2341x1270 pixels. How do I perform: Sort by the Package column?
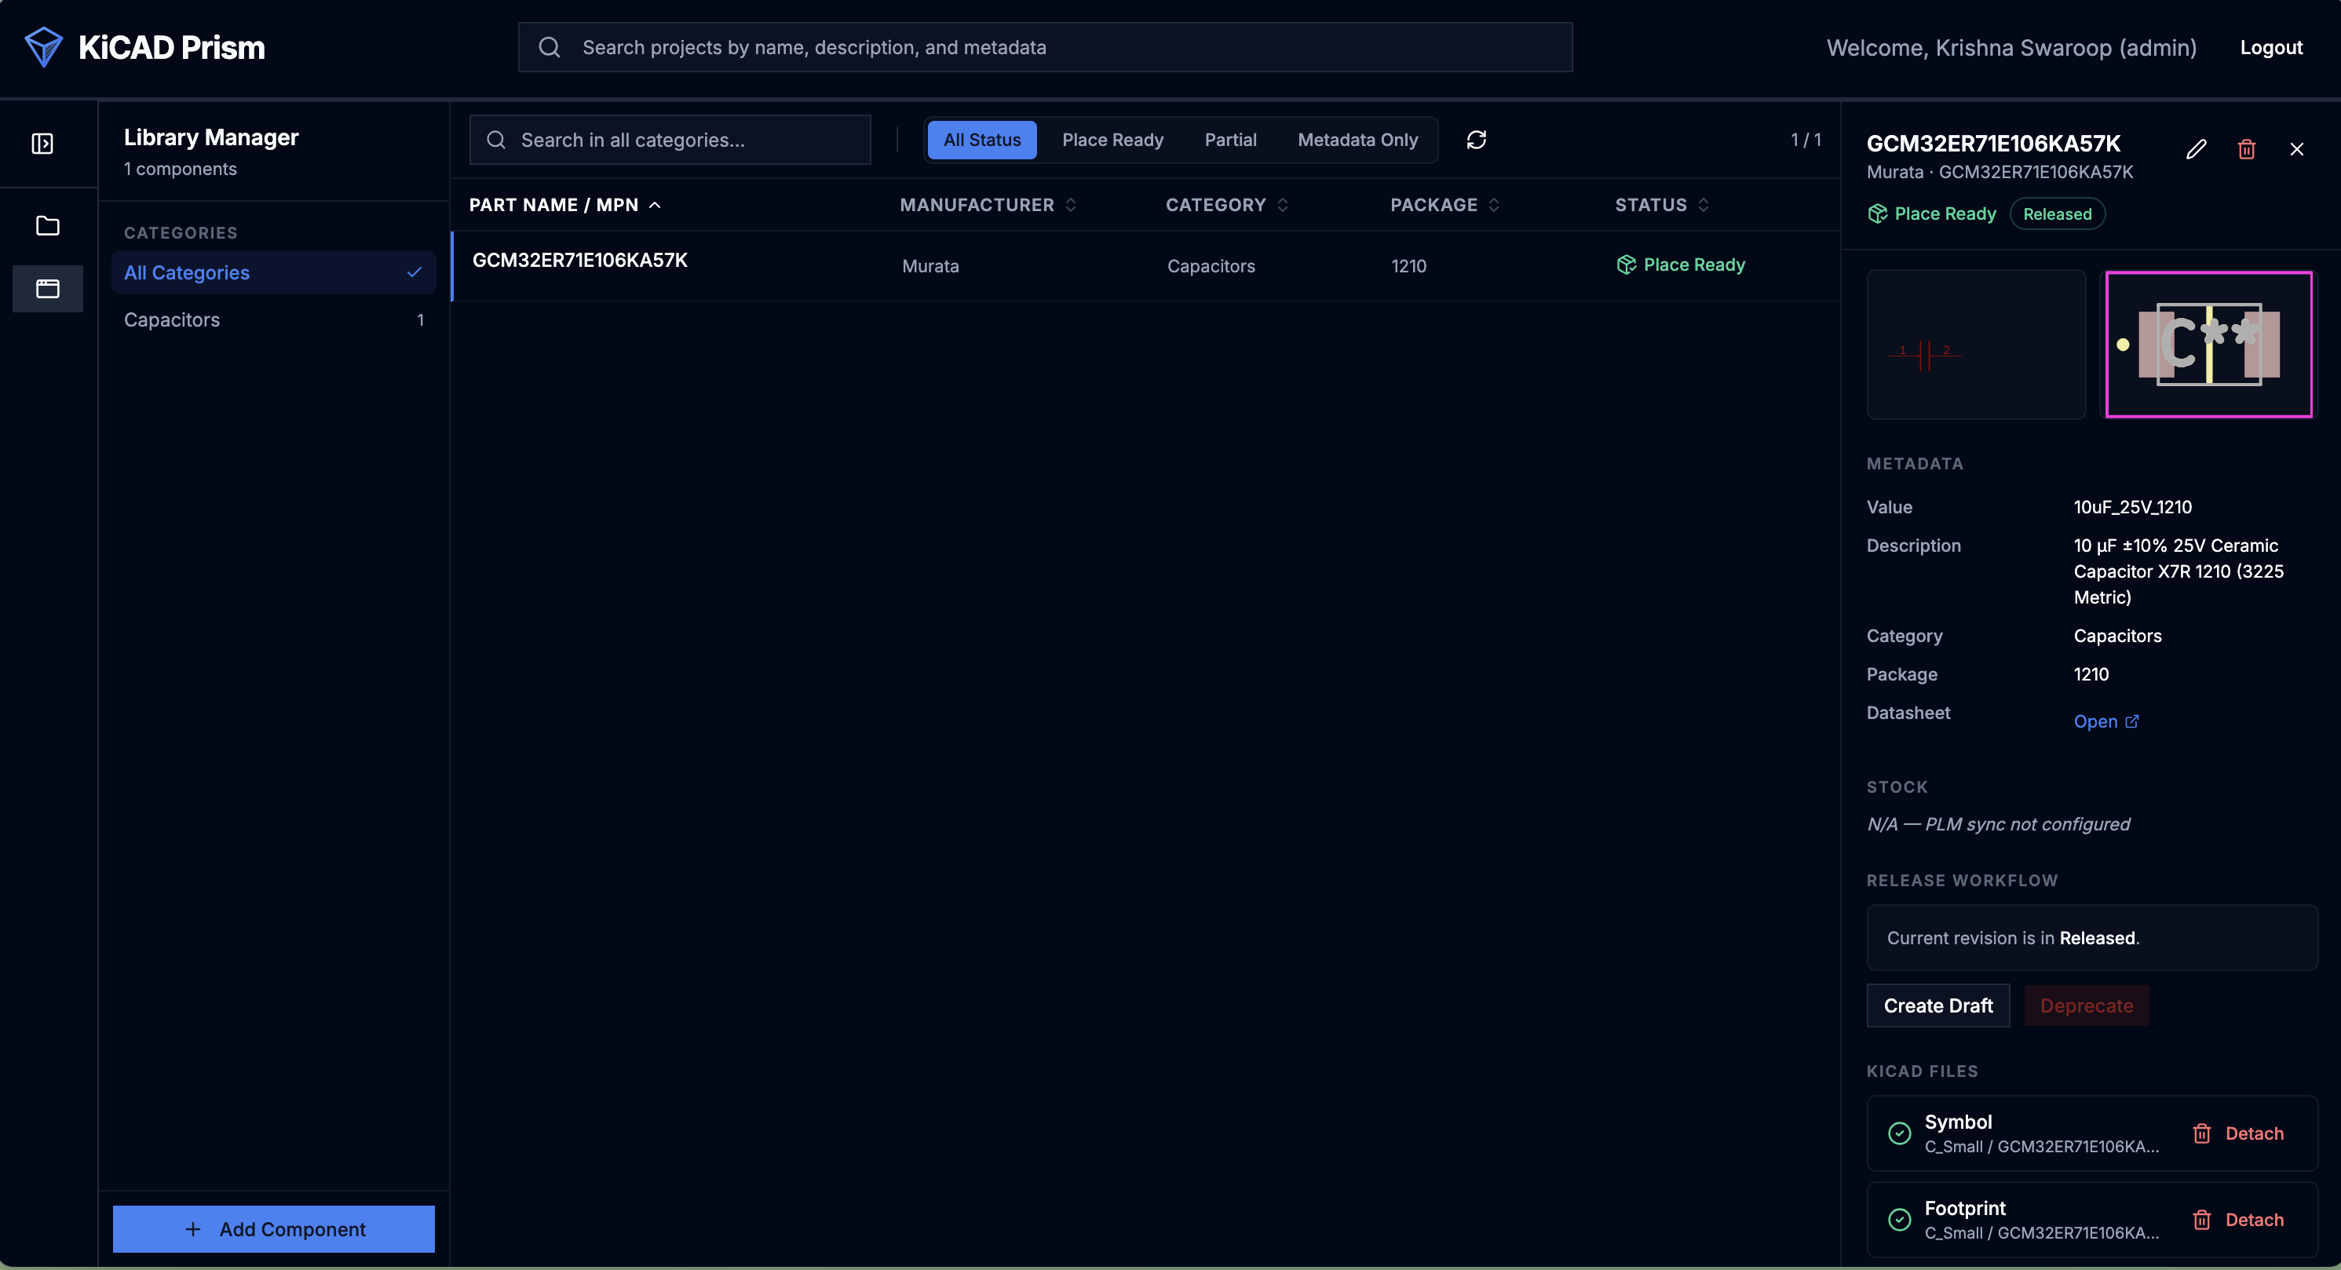(x=1444, y=206)
